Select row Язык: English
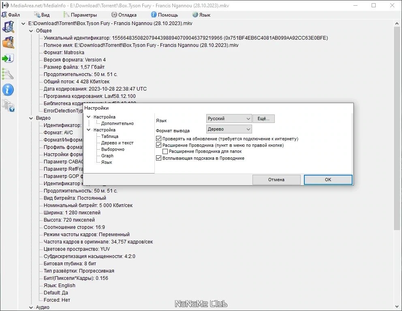The width and height of the screenshot is (402, 311). click(60, 286)
